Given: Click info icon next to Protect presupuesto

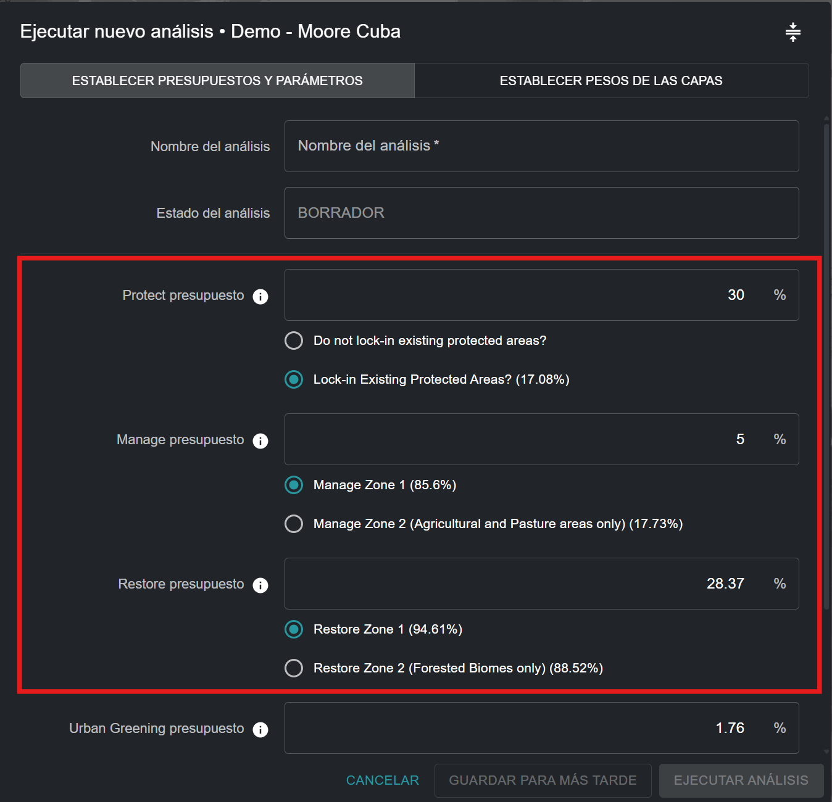Looking at the screenshot, I should click(x=260, y=297).
